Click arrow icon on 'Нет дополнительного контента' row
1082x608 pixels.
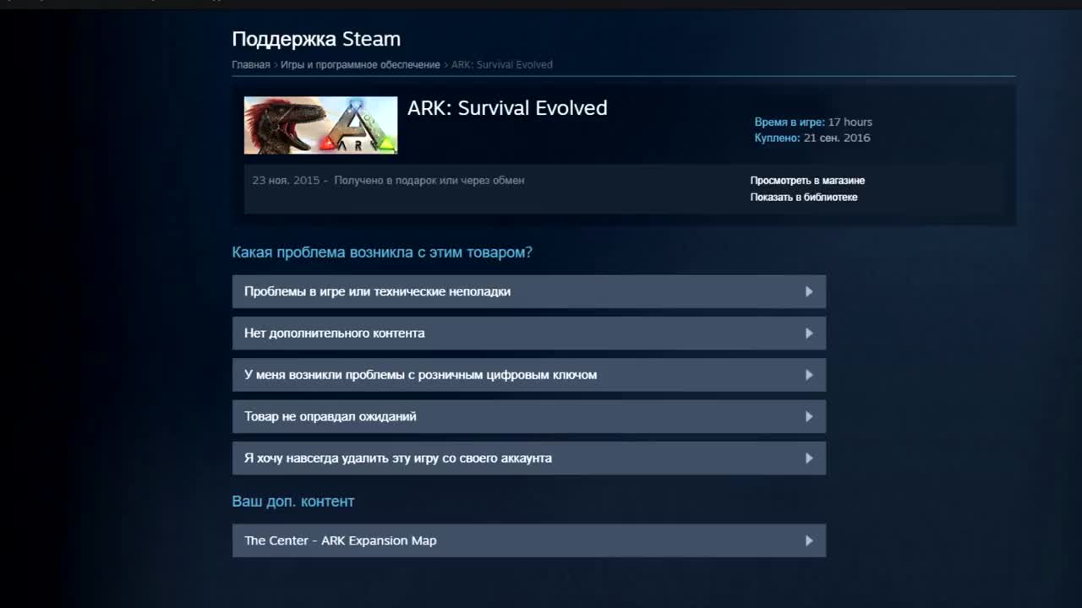tap(809, 333)
